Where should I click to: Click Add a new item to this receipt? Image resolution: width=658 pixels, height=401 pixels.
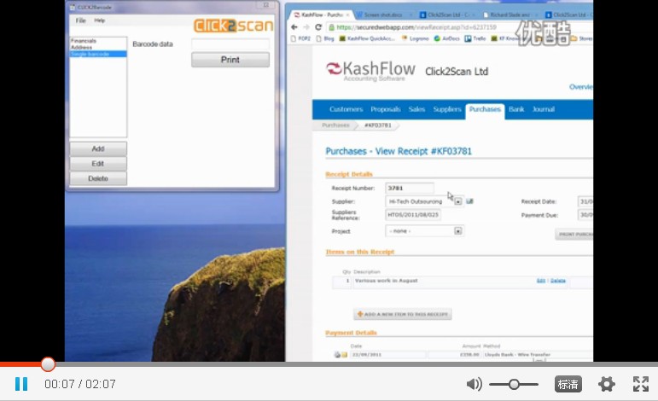(403, 314)
